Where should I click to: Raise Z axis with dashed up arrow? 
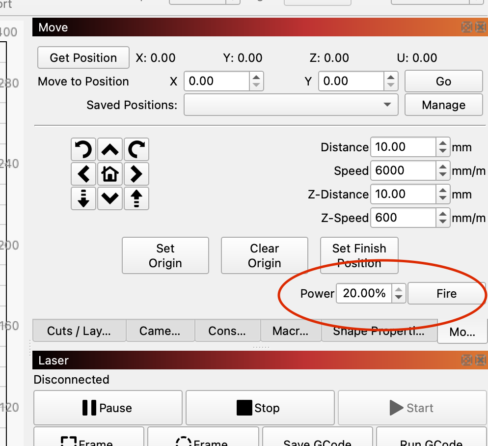click(x=136, y=197)
